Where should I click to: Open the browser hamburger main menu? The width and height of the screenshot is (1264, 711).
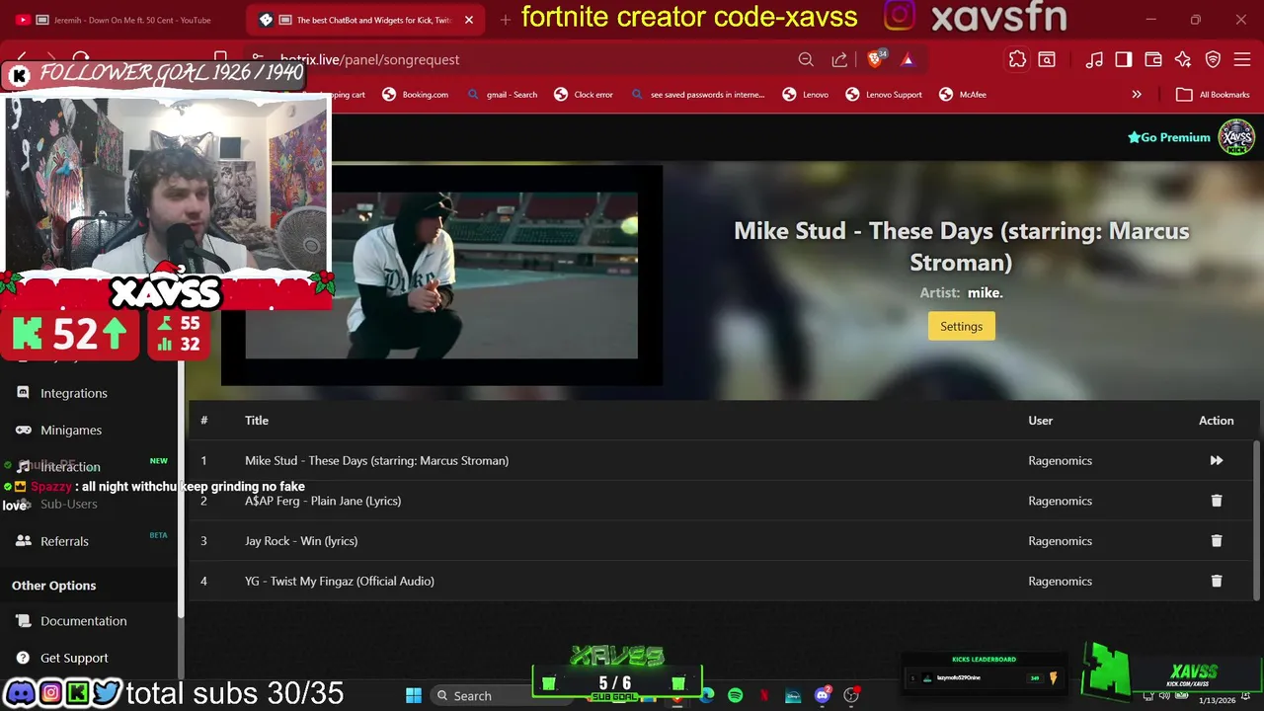(1242, 59)
